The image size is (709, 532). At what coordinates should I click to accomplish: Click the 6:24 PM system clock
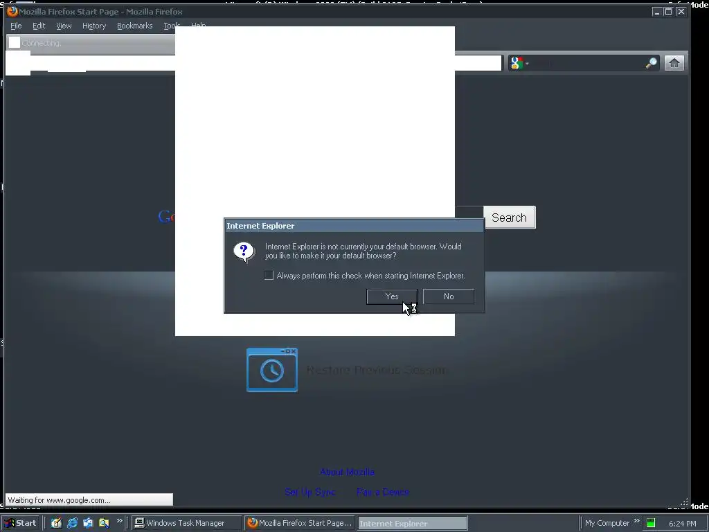coord(682,524)
